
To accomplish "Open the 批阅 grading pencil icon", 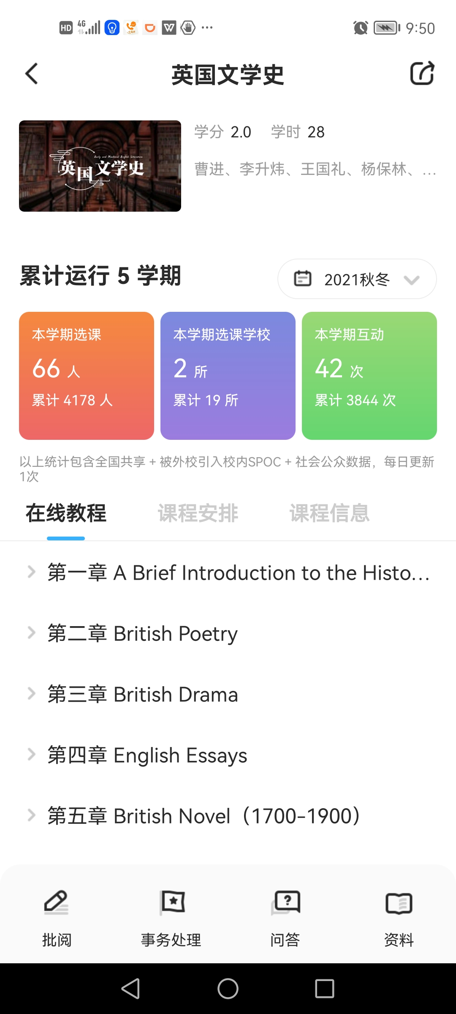I will pyautogui.click(x=57, y=902).
